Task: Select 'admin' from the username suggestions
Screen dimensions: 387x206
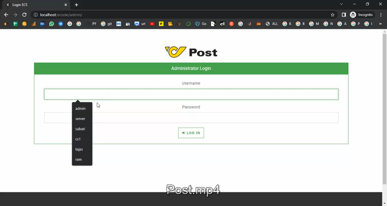Action: coord(80,109)
